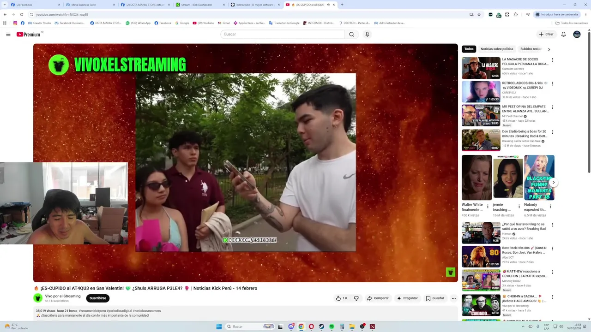Open more actions for the video
Image resolution: width=591 pixels, height=332 pixels.
[x=453, y=298]
